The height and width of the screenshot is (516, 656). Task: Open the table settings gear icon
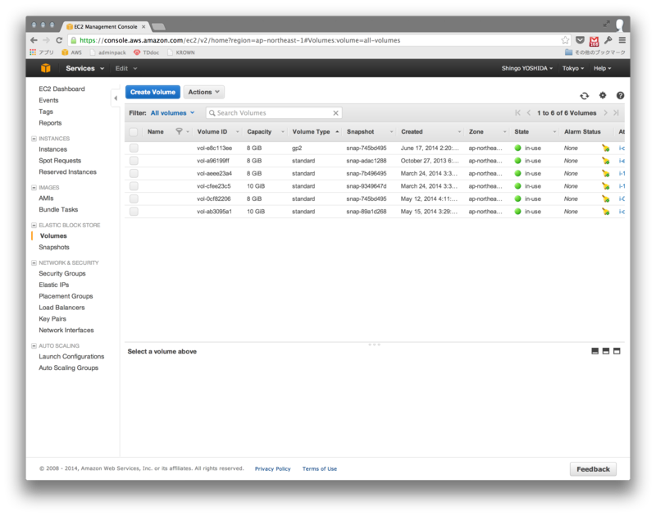point(603,95)
